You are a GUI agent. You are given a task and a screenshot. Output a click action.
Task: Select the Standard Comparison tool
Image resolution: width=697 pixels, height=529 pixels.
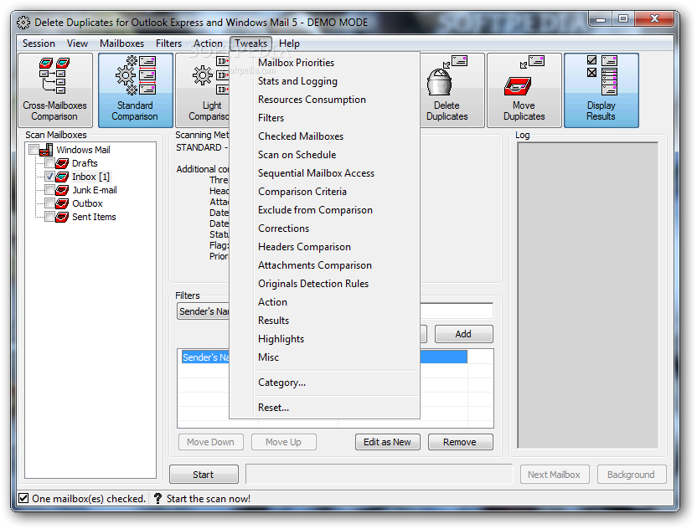pyautogui.click(x=135, y=90)
